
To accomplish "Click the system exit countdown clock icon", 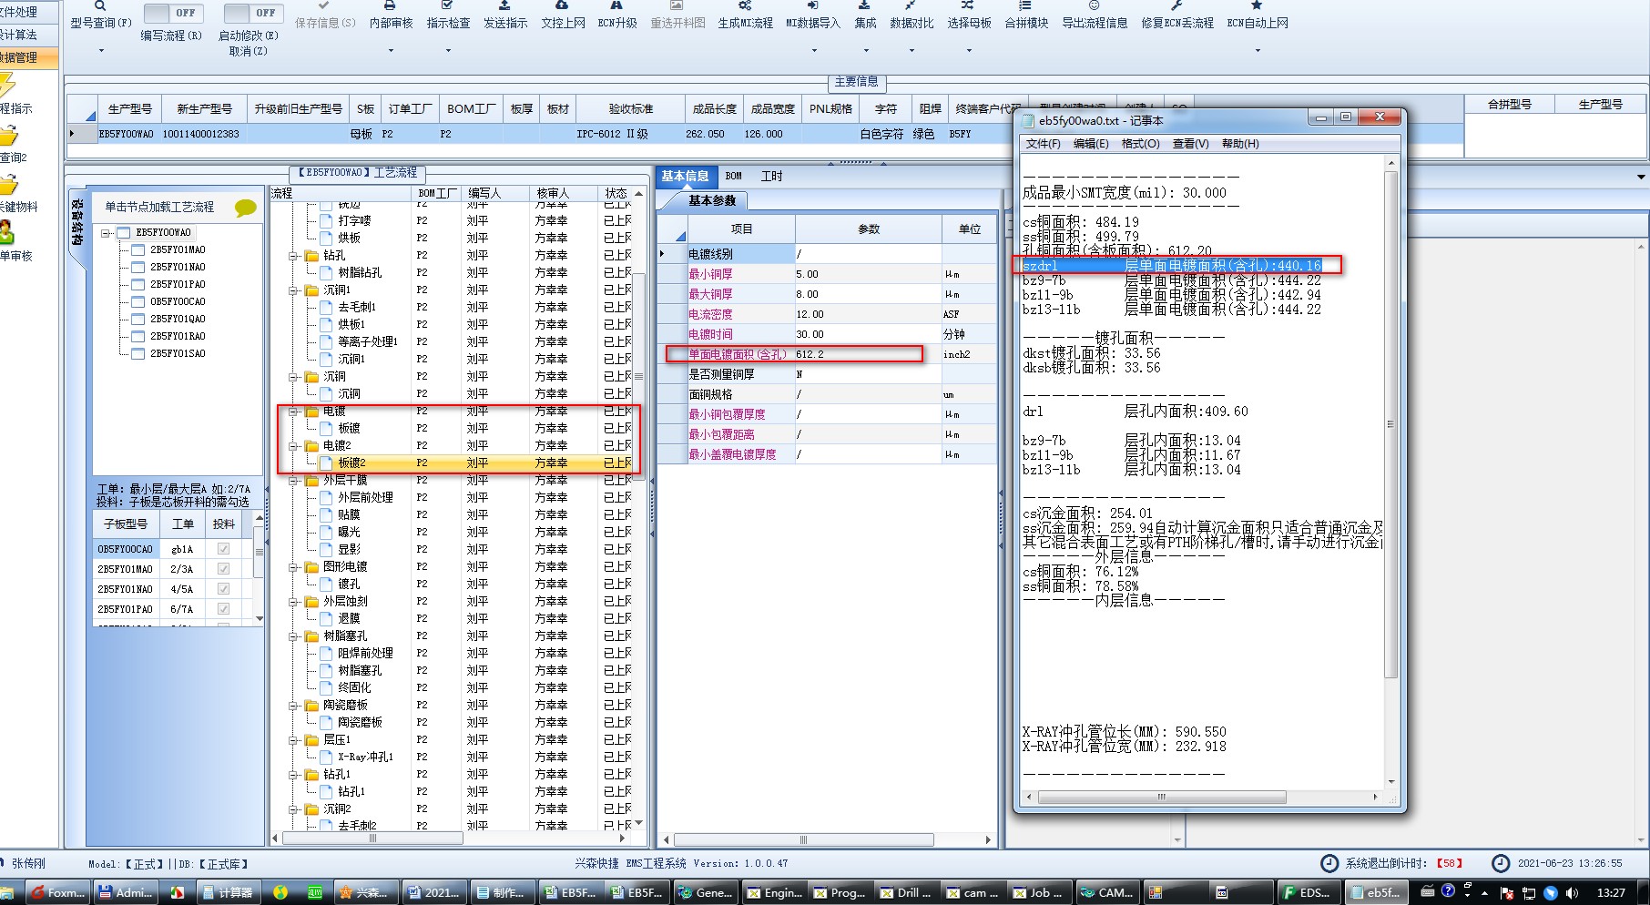I will [x=1329, y=863].
